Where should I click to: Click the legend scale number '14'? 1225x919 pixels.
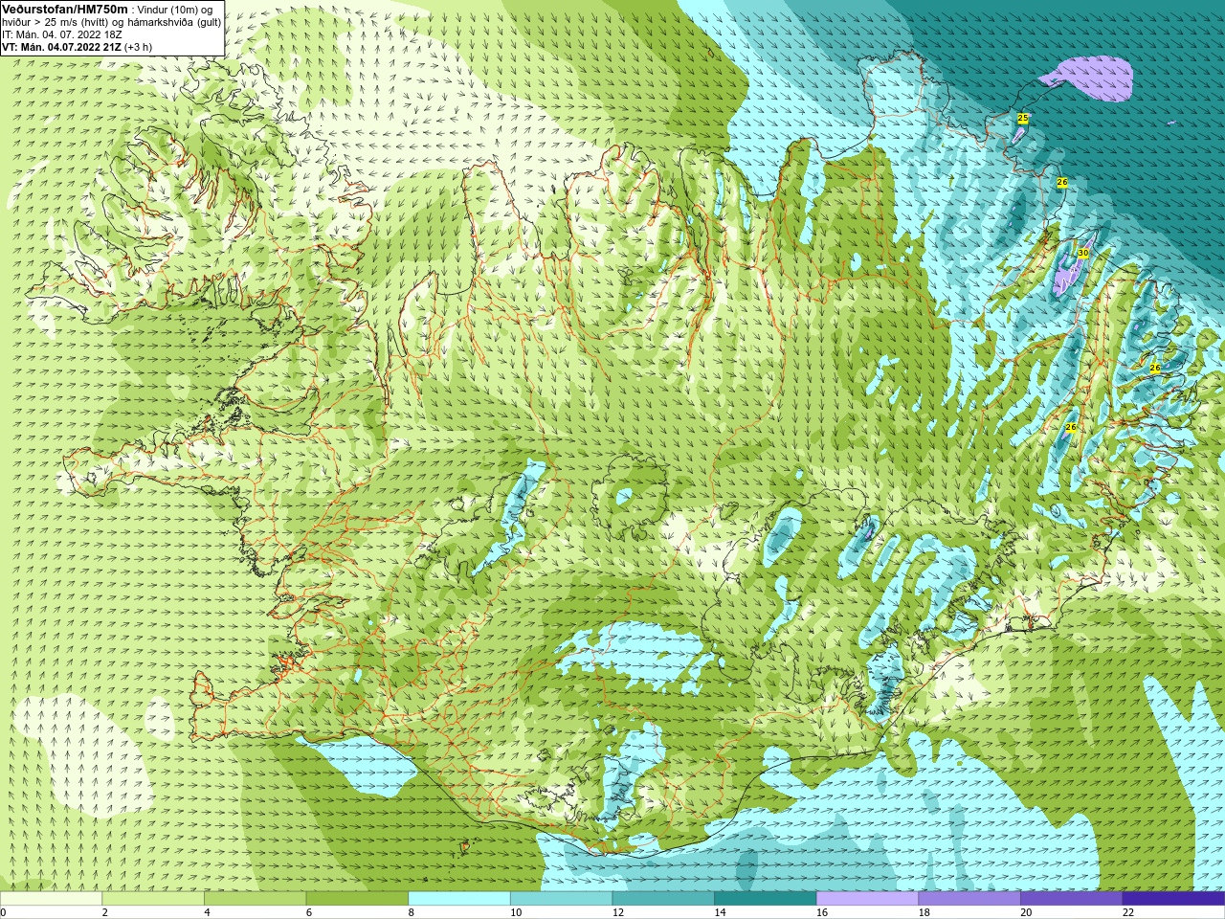point(720,912)
